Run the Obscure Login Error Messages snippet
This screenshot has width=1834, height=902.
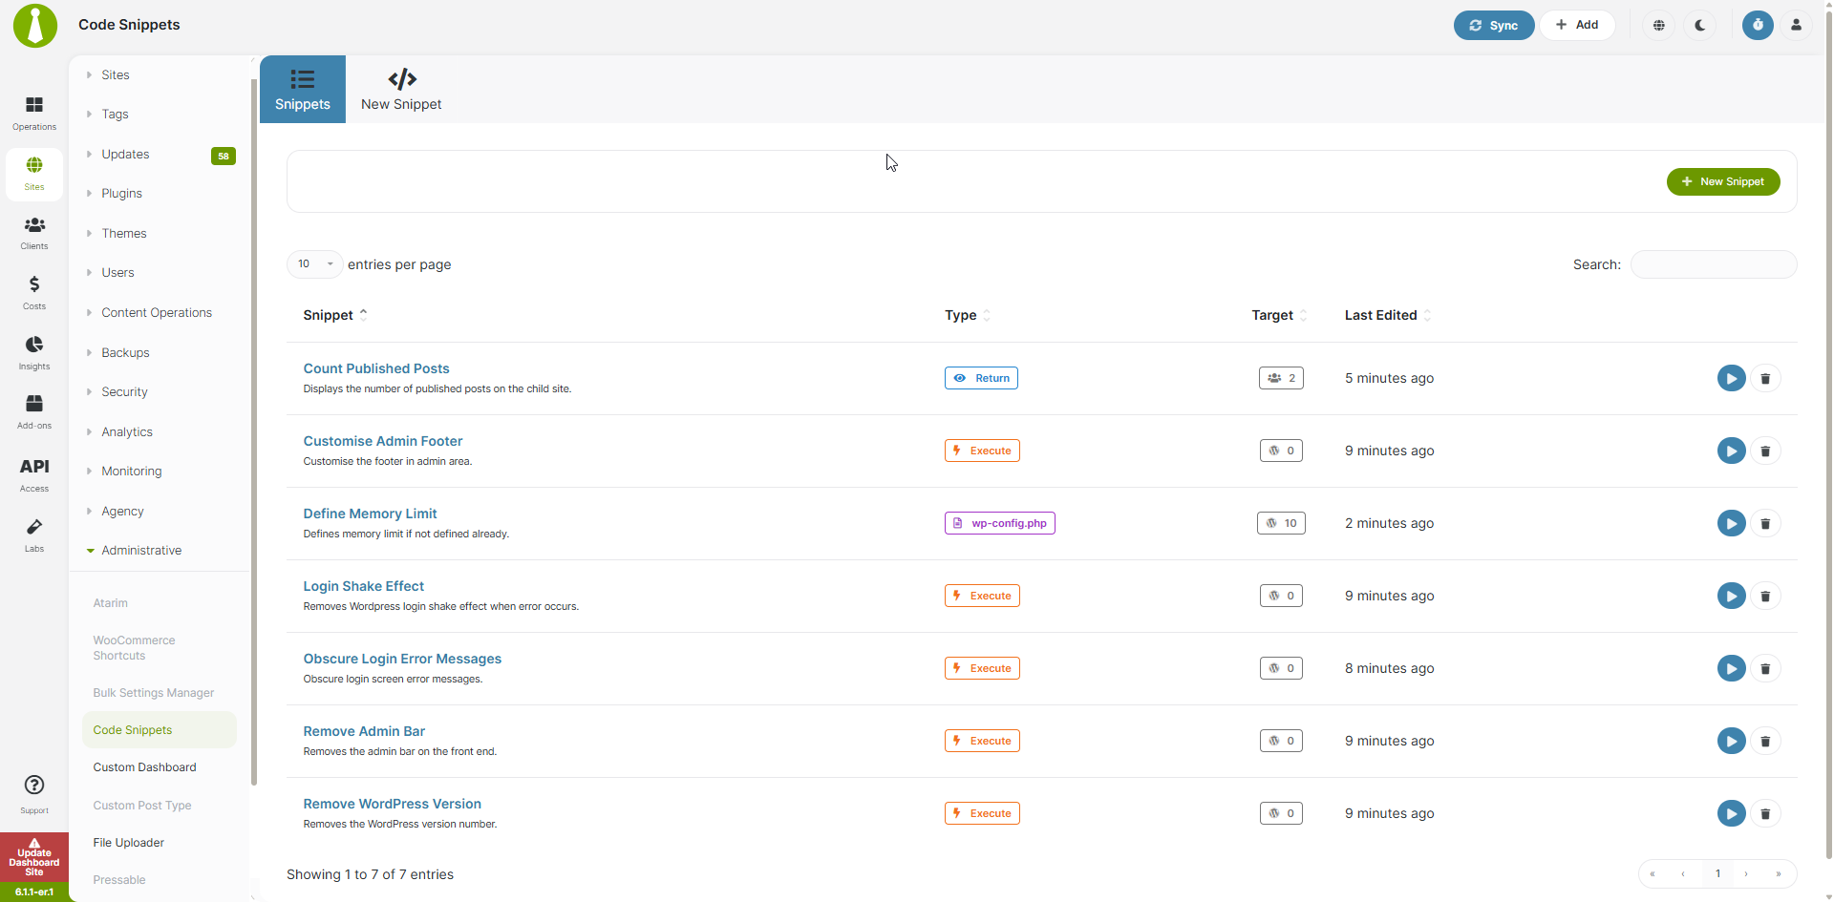(x=1731, y=669)
